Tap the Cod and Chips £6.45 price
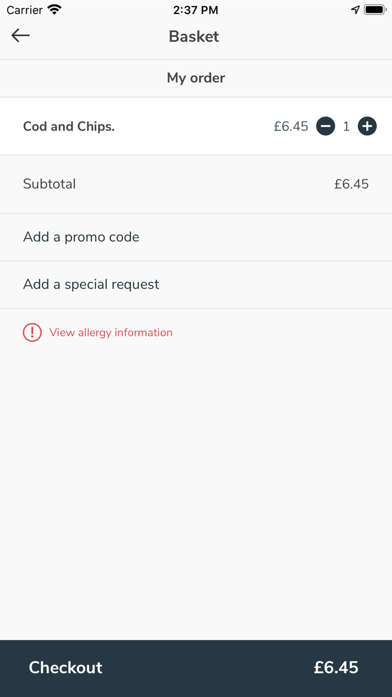Screen dimensions: 392x697 click(291, 127)
